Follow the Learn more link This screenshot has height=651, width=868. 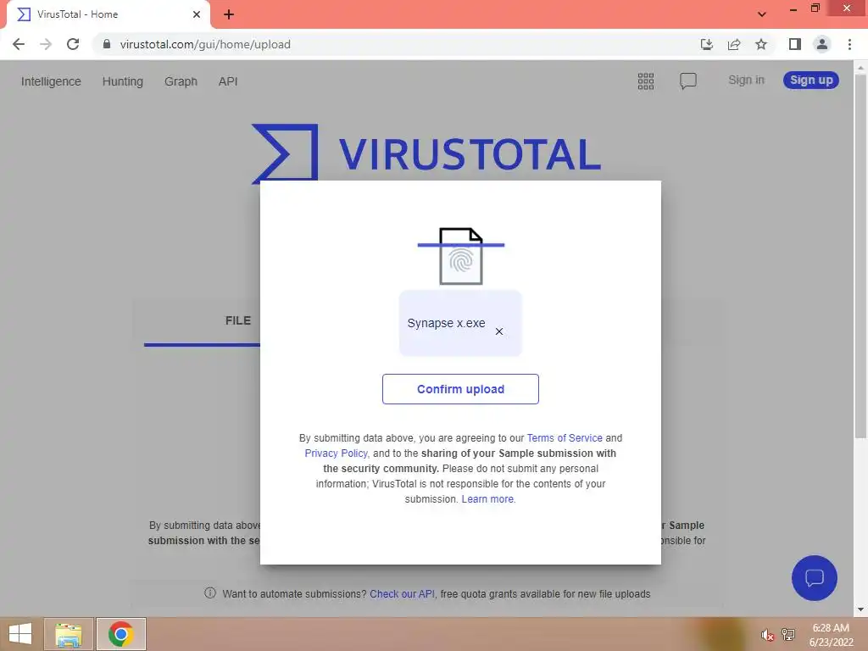tap(487, 498)
